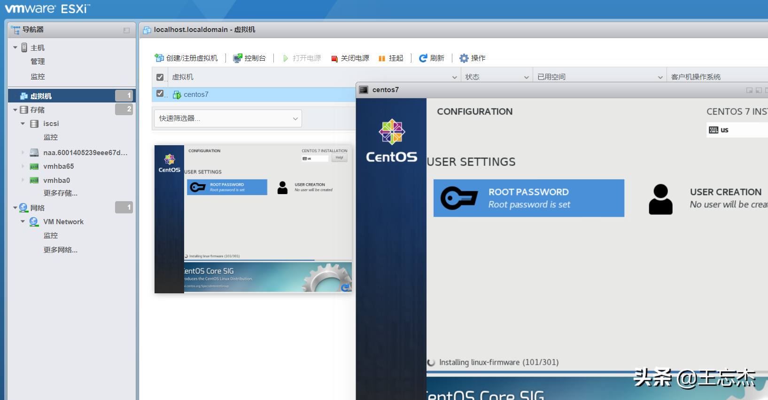Screen dimensions: 768x400
Task: Click the navigator tree icon in panel header
Action: (x=16, y=30)
